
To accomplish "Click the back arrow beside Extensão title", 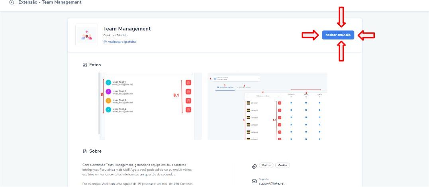I will click(x=12, y=2).
